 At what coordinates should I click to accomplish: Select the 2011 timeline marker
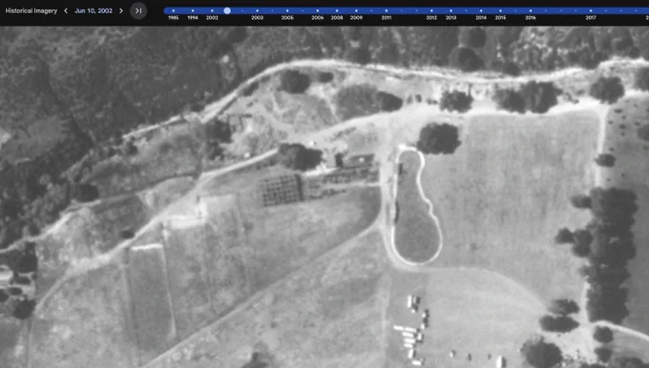(387, 10)
